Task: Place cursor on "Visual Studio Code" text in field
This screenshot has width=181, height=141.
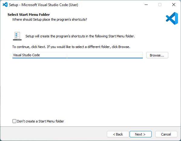Action: pyautogui.click(x=26, y=55)
